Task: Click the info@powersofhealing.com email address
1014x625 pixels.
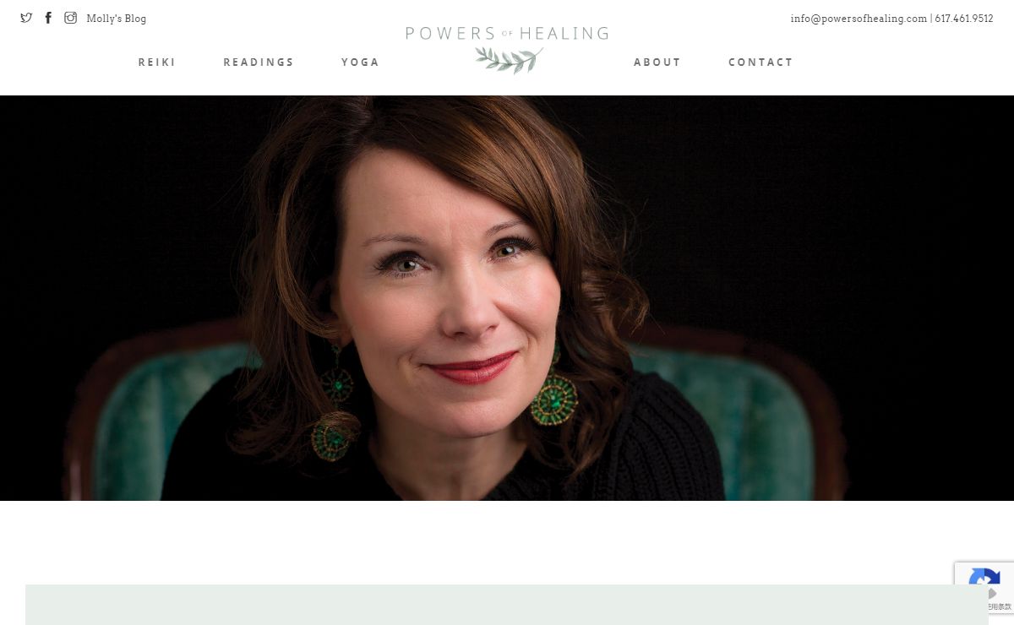Action: tap(859, 19)
